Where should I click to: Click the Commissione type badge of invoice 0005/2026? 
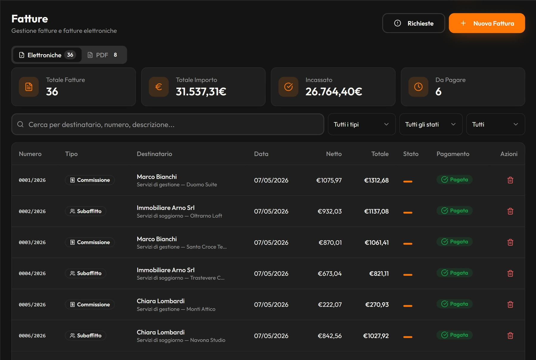90,305
